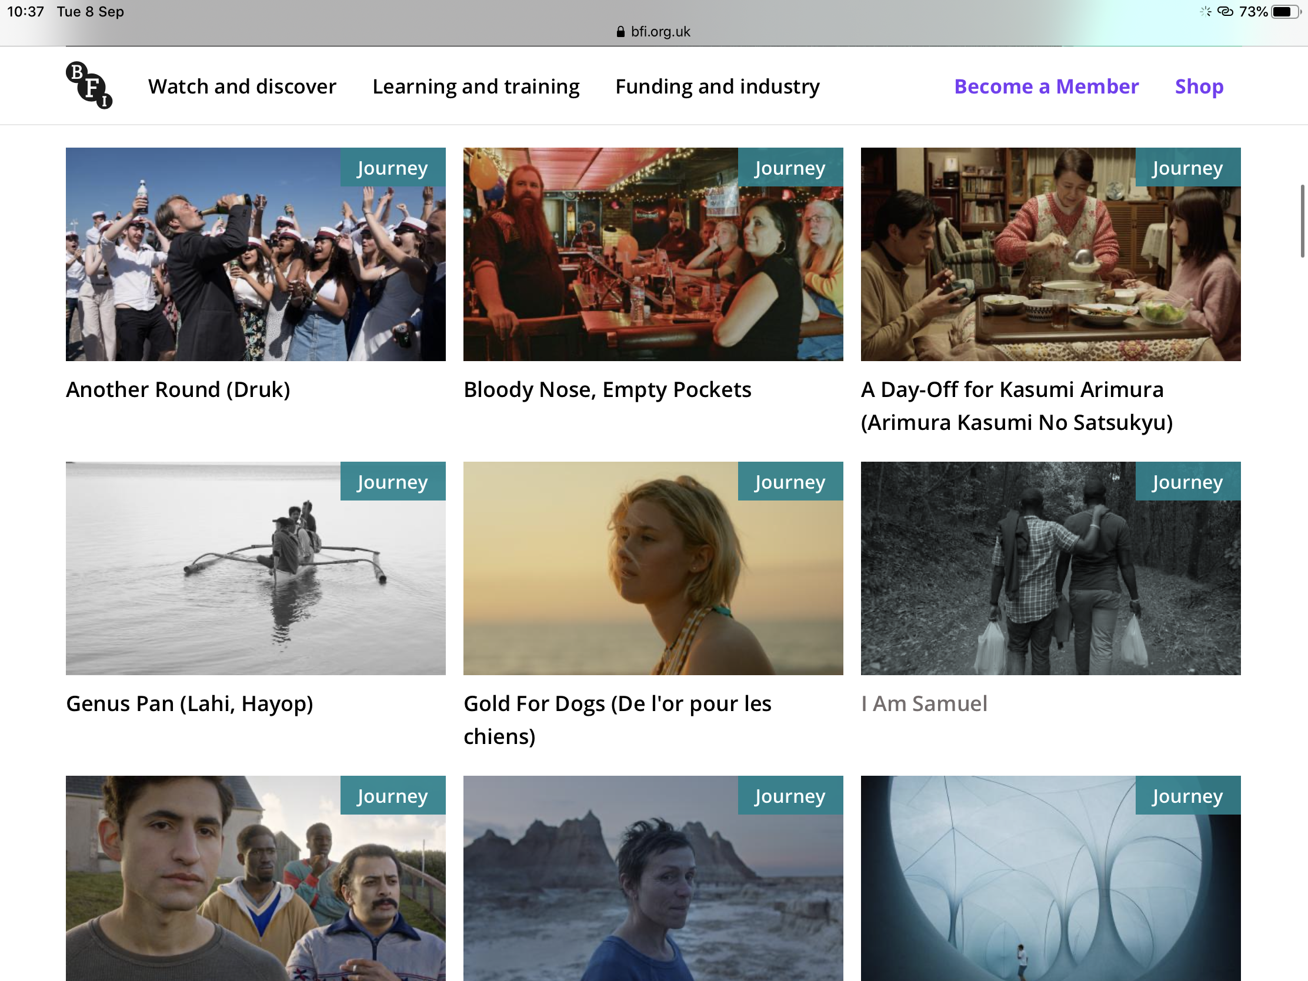Viewport: 1308px width, 981px height.
Task: Open Learning and training menu
Action: [475, 86]
